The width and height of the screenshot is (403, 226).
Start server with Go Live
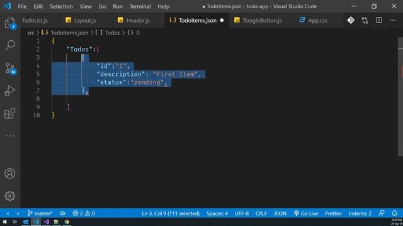(306, 213)
